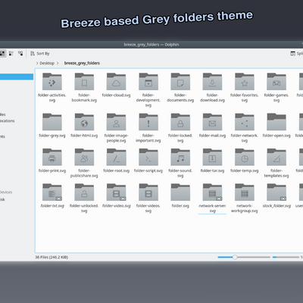
Task: Select the folder-grey.svg icon
Action: click(52, 122)
